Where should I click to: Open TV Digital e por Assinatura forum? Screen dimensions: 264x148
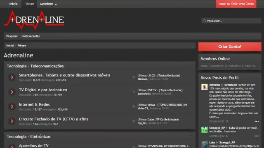(43, 90)
